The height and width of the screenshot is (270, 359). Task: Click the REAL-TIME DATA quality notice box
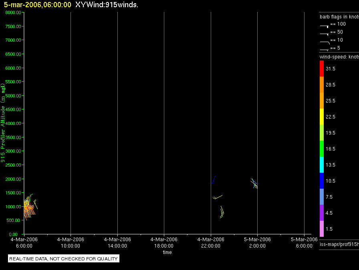(x=64, y=258)
